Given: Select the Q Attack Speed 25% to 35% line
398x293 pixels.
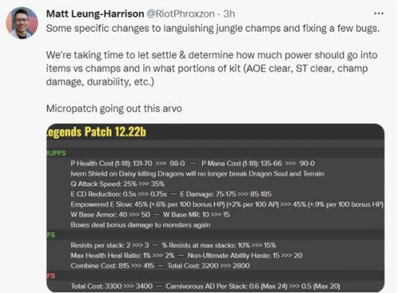Looking at the screenshot, I should point(118,183).
